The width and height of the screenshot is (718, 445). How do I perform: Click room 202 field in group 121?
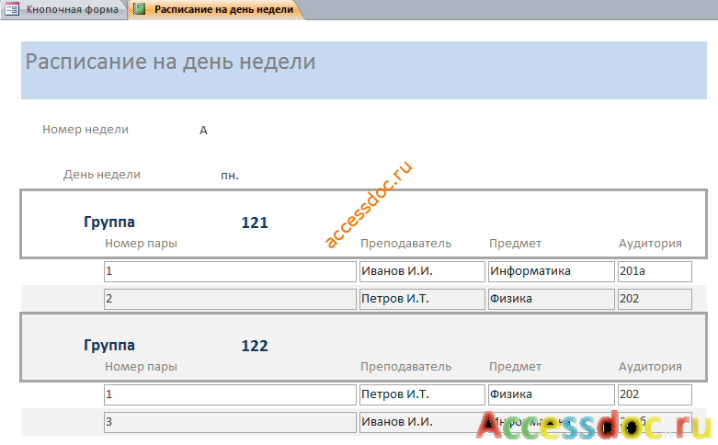pyautogui.click(x=655, y=299)
